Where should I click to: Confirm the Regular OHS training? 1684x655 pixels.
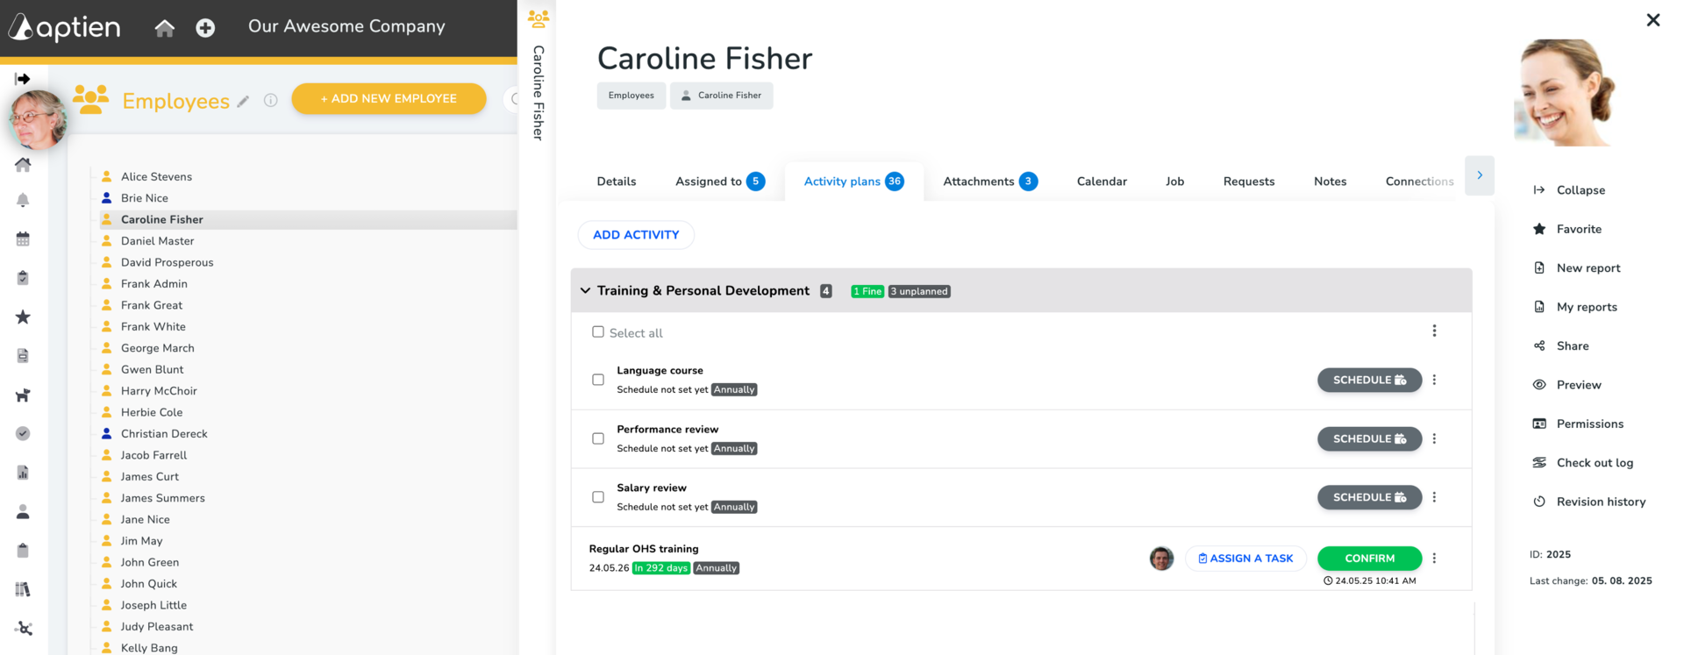click(1369, 559)
